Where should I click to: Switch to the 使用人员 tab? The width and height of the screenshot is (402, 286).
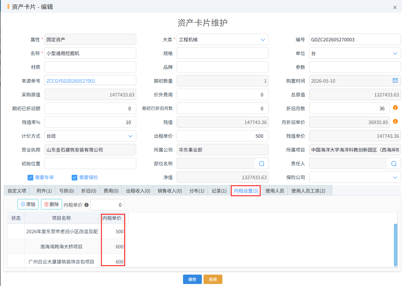pos(275,191)
